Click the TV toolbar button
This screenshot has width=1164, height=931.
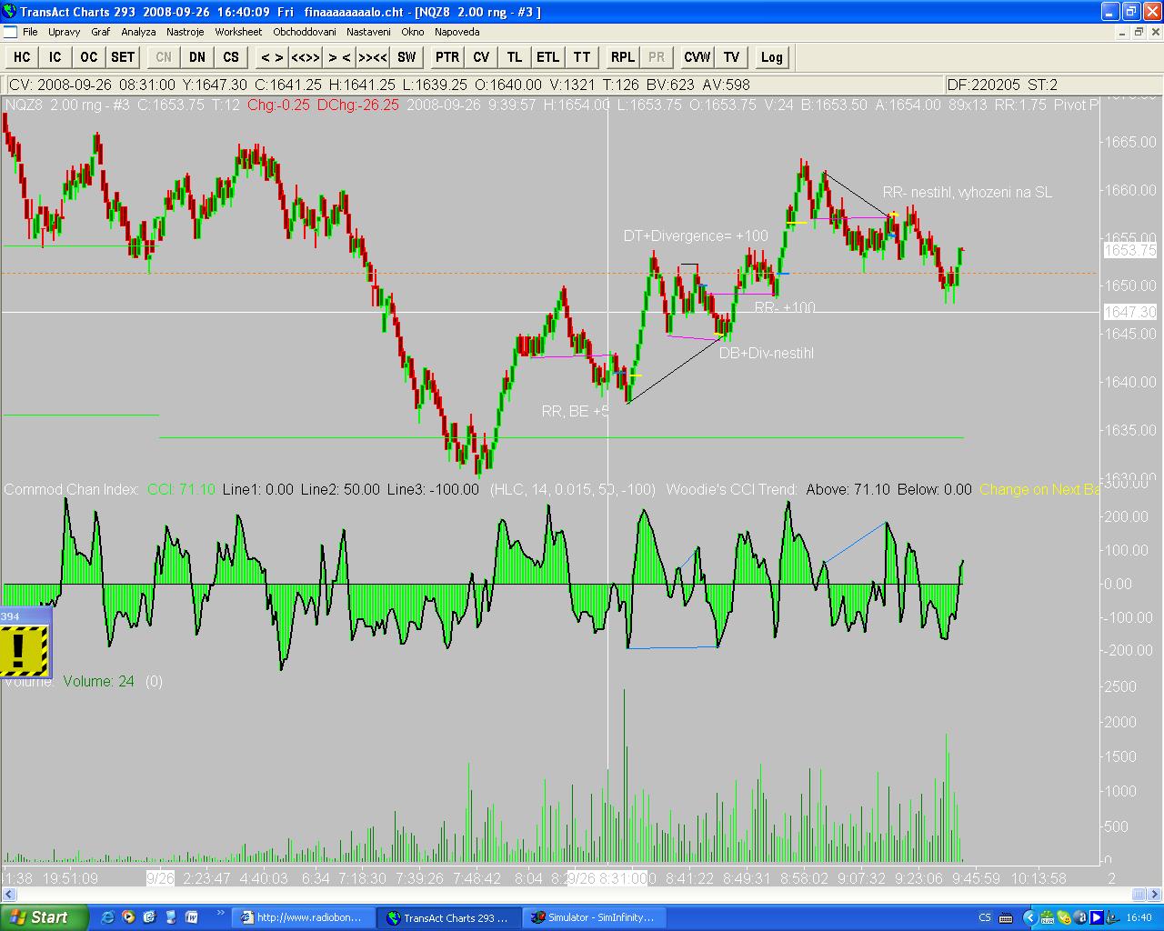coord(731,57)
